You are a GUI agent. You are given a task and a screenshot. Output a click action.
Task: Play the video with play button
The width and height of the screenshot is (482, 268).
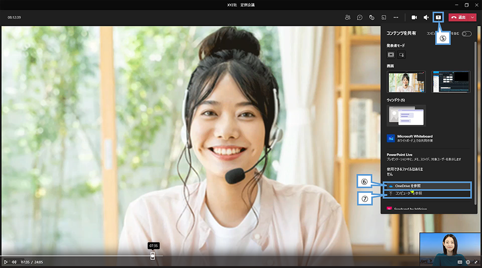[5, 262]
